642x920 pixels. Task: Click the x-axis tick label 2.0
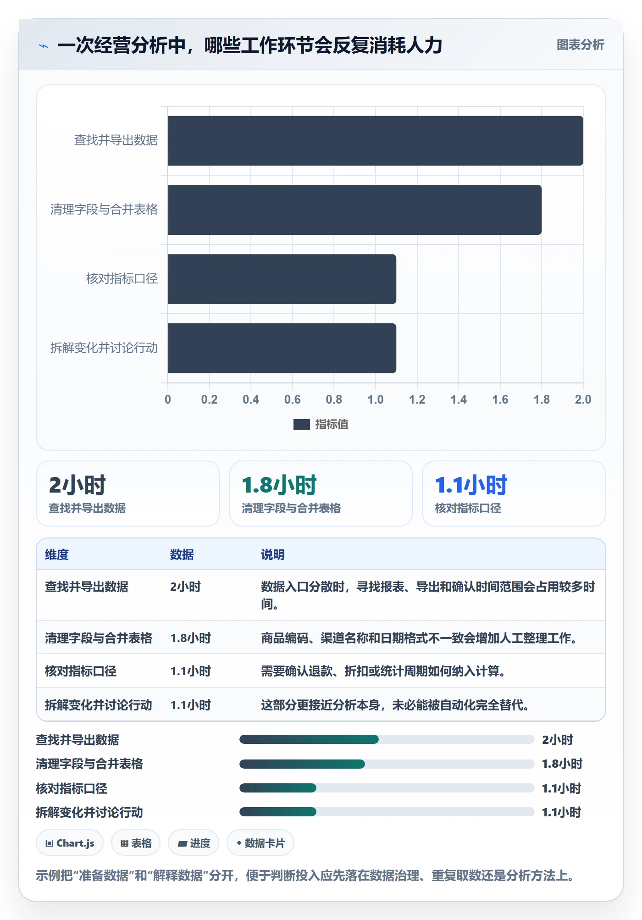tap(583, 399)
